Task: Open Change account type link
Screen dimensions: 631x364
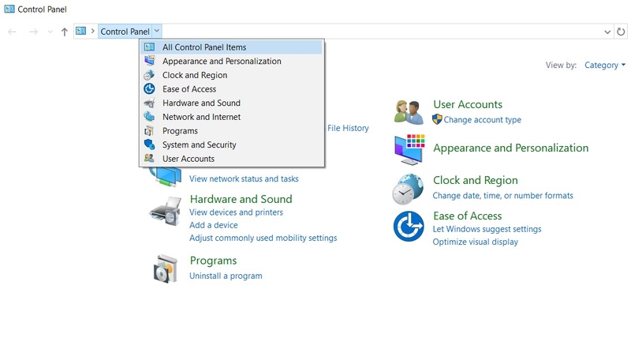Action: 483,119
